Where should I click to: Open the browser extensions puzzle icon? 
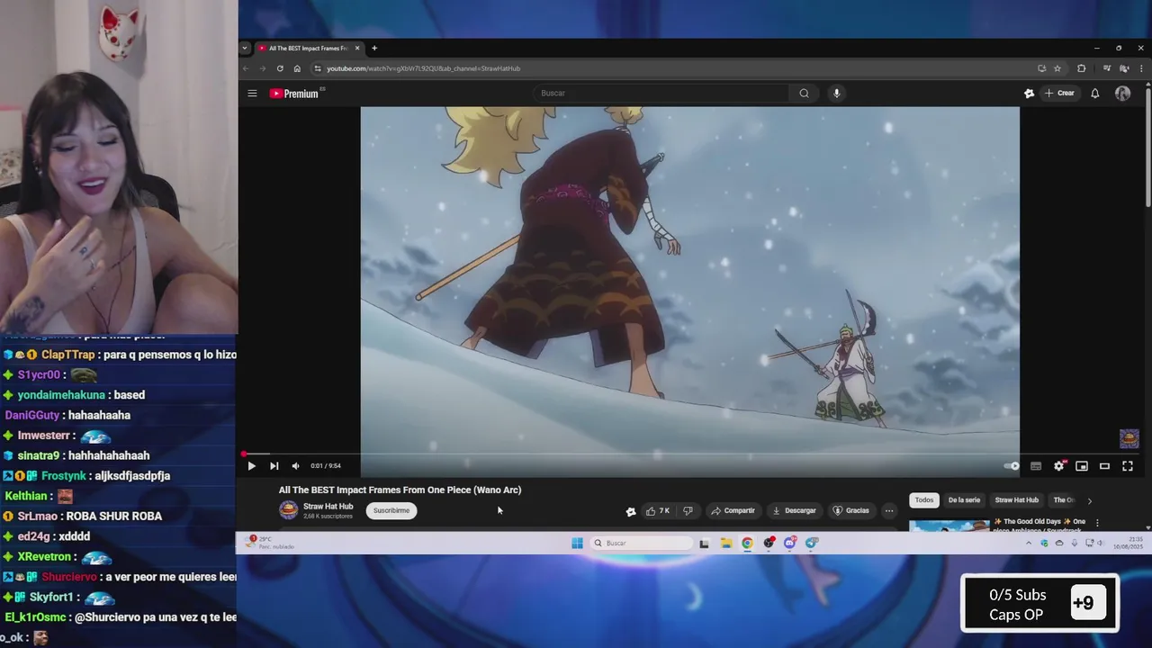pyautogui.click(x=1082, y=68)
